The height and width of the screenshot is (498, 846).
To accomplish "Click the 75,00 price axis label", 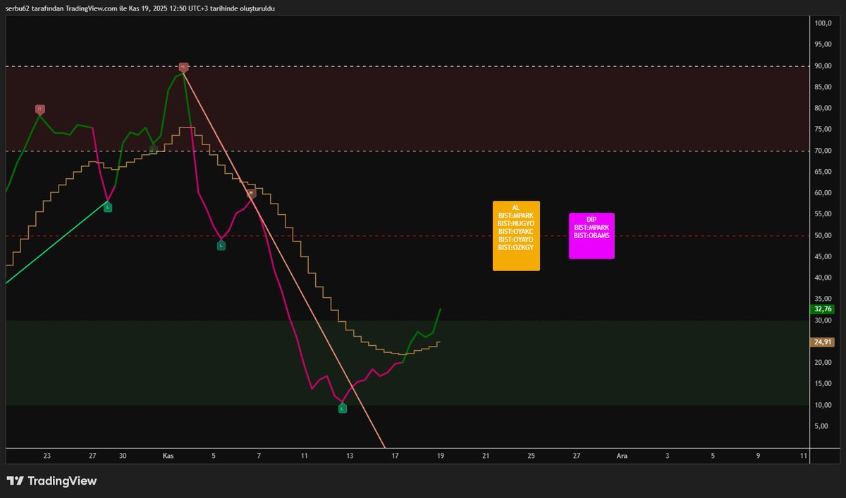I will point(823,130).
